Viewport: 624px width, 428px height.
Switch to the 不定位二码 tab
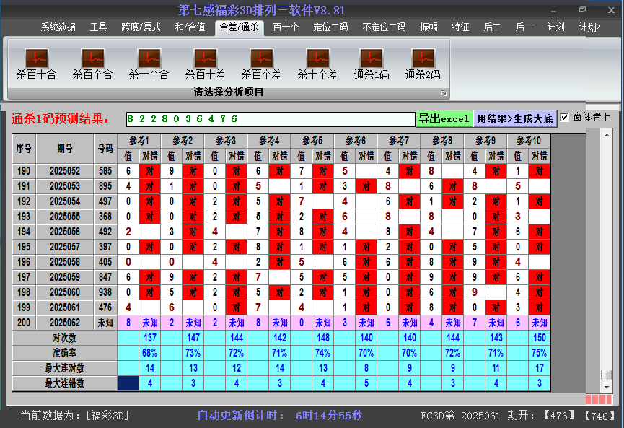384,27
